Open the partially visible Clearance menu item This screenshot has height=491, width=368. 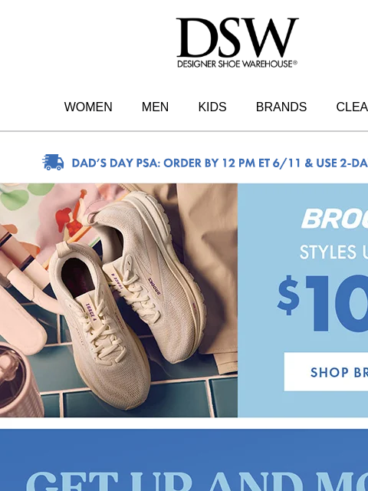click(x=352, y=107)
